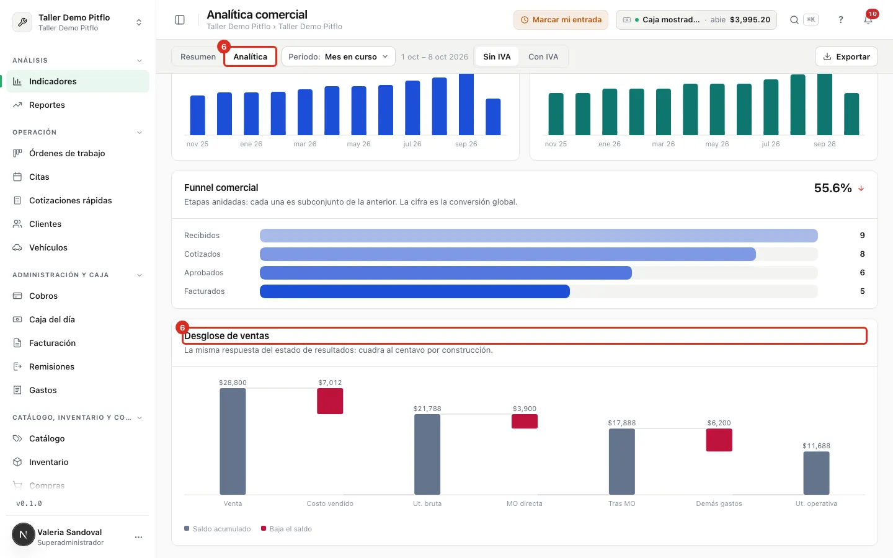The image size is (893, 558).
Task: Click Marcar mi entrada button
Action: click(561, 20)
